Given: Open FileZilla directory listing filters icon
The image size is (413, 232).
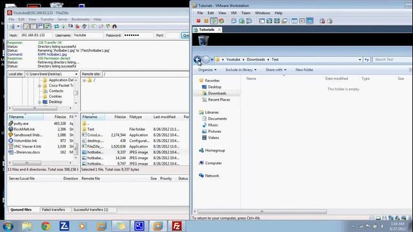Looking at the screenshot, I should (x=94, y=26).
